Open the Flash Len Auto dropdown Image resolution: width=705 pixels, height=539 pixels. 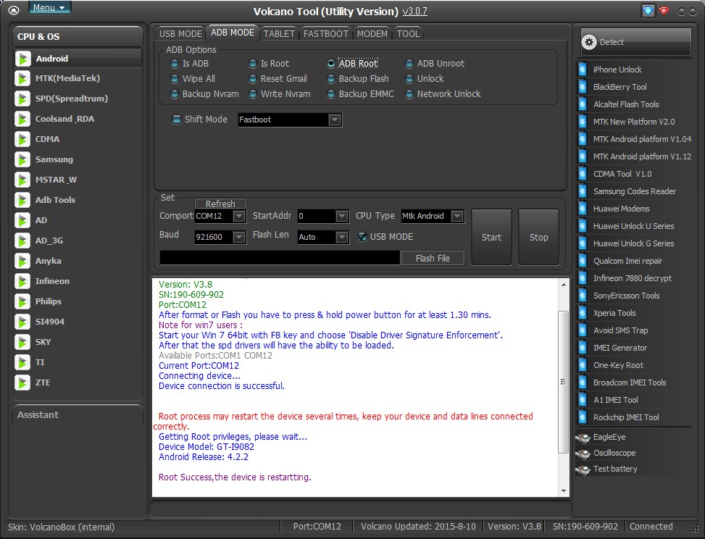(x=342, y=237)
